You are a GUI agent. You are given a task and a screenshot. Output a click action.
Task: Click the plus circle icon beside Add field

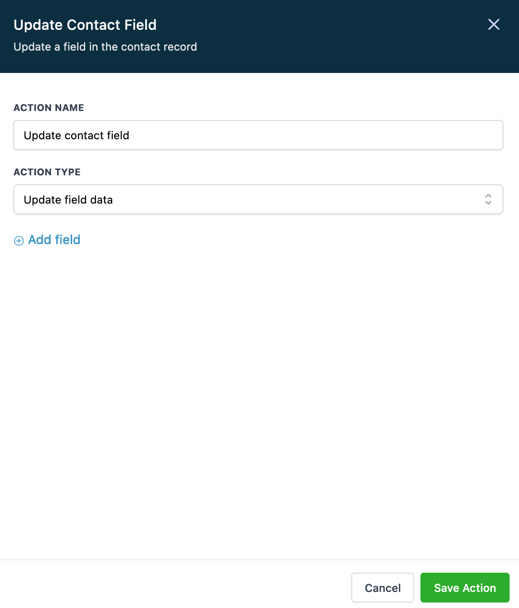click(19, 240)
